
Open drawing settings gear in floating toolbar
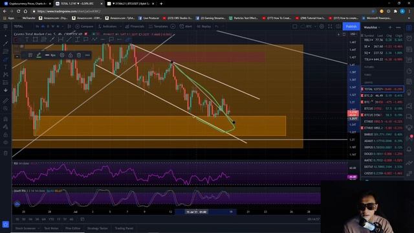click(62, 55)
